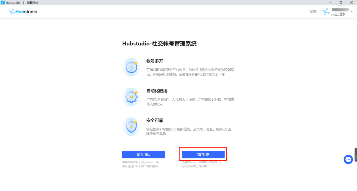The width and height of the screenshot is (357, 191).
Task: Expand the account dropdown arrow at top right
Action: tap(351, 12)
